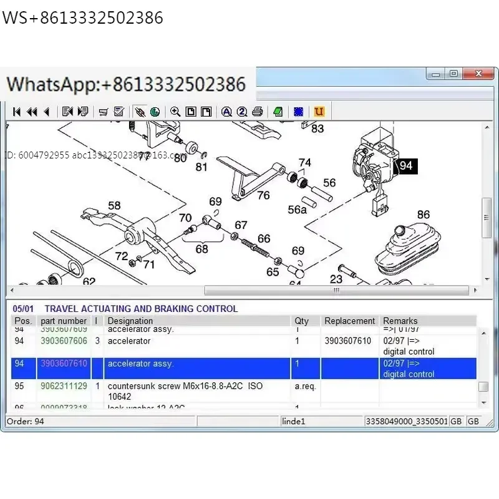499x499 pixels.
Task: Click the diagram scroll-right arrow
Action: click(x=475, y=290)
